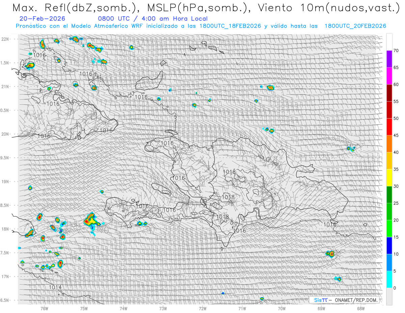
Task: Click the '1014' isobar label
Action: point(55,287)
